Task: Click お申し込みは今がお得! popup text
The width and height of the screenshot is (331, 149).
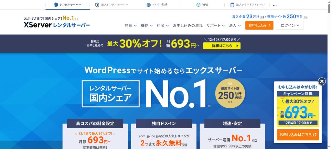Action: click(x=298, y=87)
